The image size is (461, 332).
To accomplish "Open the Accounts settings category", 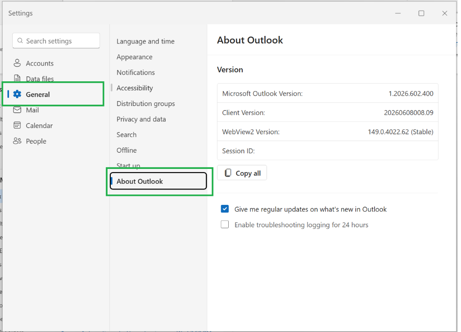I will 40,63.
